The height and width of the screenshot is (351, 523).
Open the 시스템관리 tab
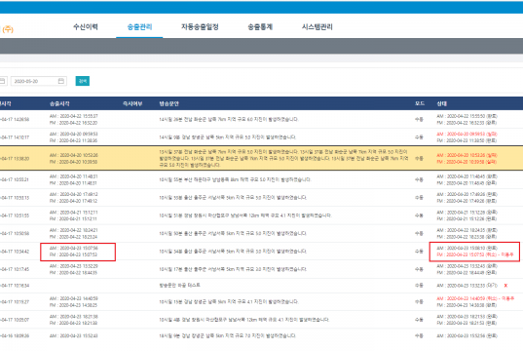[x=318, y=27]
